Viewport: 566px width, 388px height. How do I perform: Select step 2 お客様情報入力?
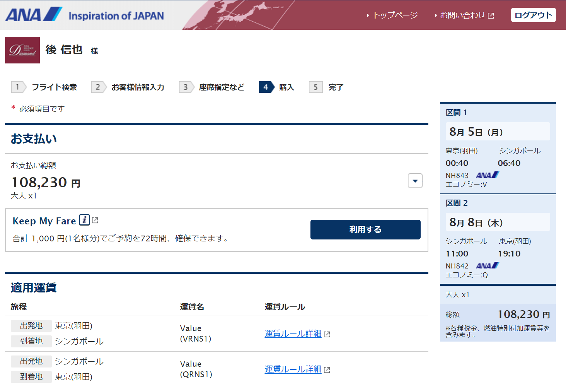click(128, 87)
